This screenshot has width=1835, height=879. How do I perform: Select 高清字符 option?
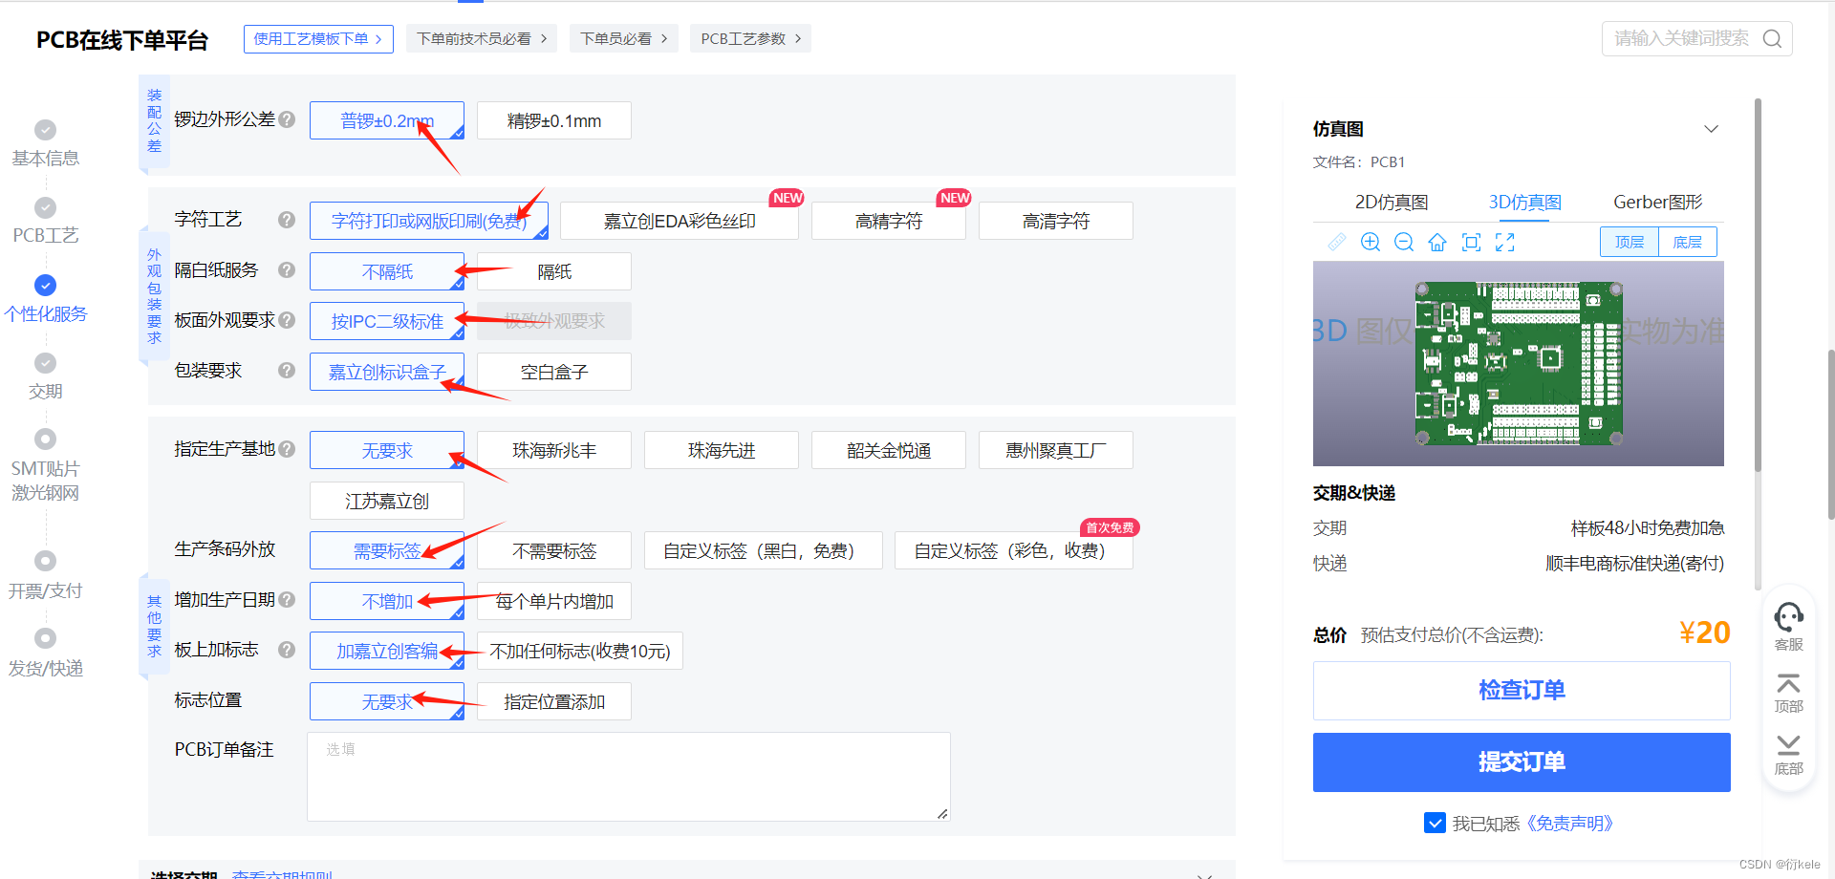[x=1056, y=221]
